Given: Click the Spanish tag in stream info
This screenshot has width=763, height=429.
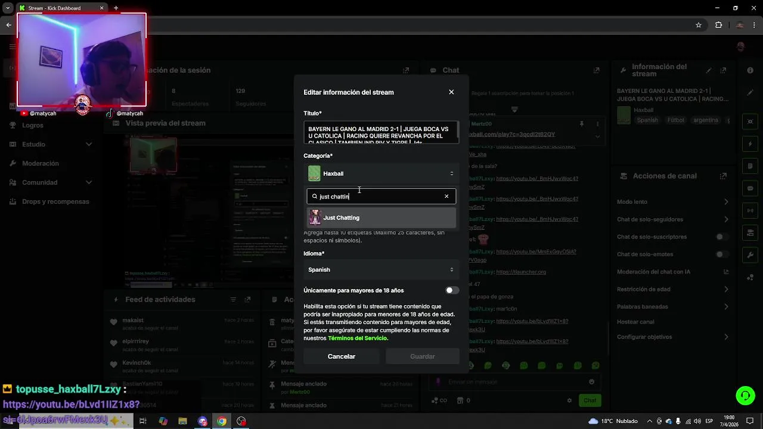Looking at the screenshot, I should (x=647, y=120).
